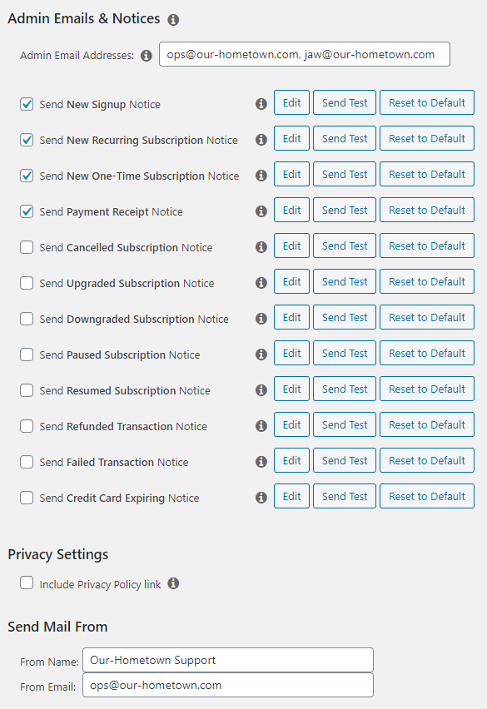
Task: Disable Send New Recurring Subscription Notice
Action: (27, 140)
